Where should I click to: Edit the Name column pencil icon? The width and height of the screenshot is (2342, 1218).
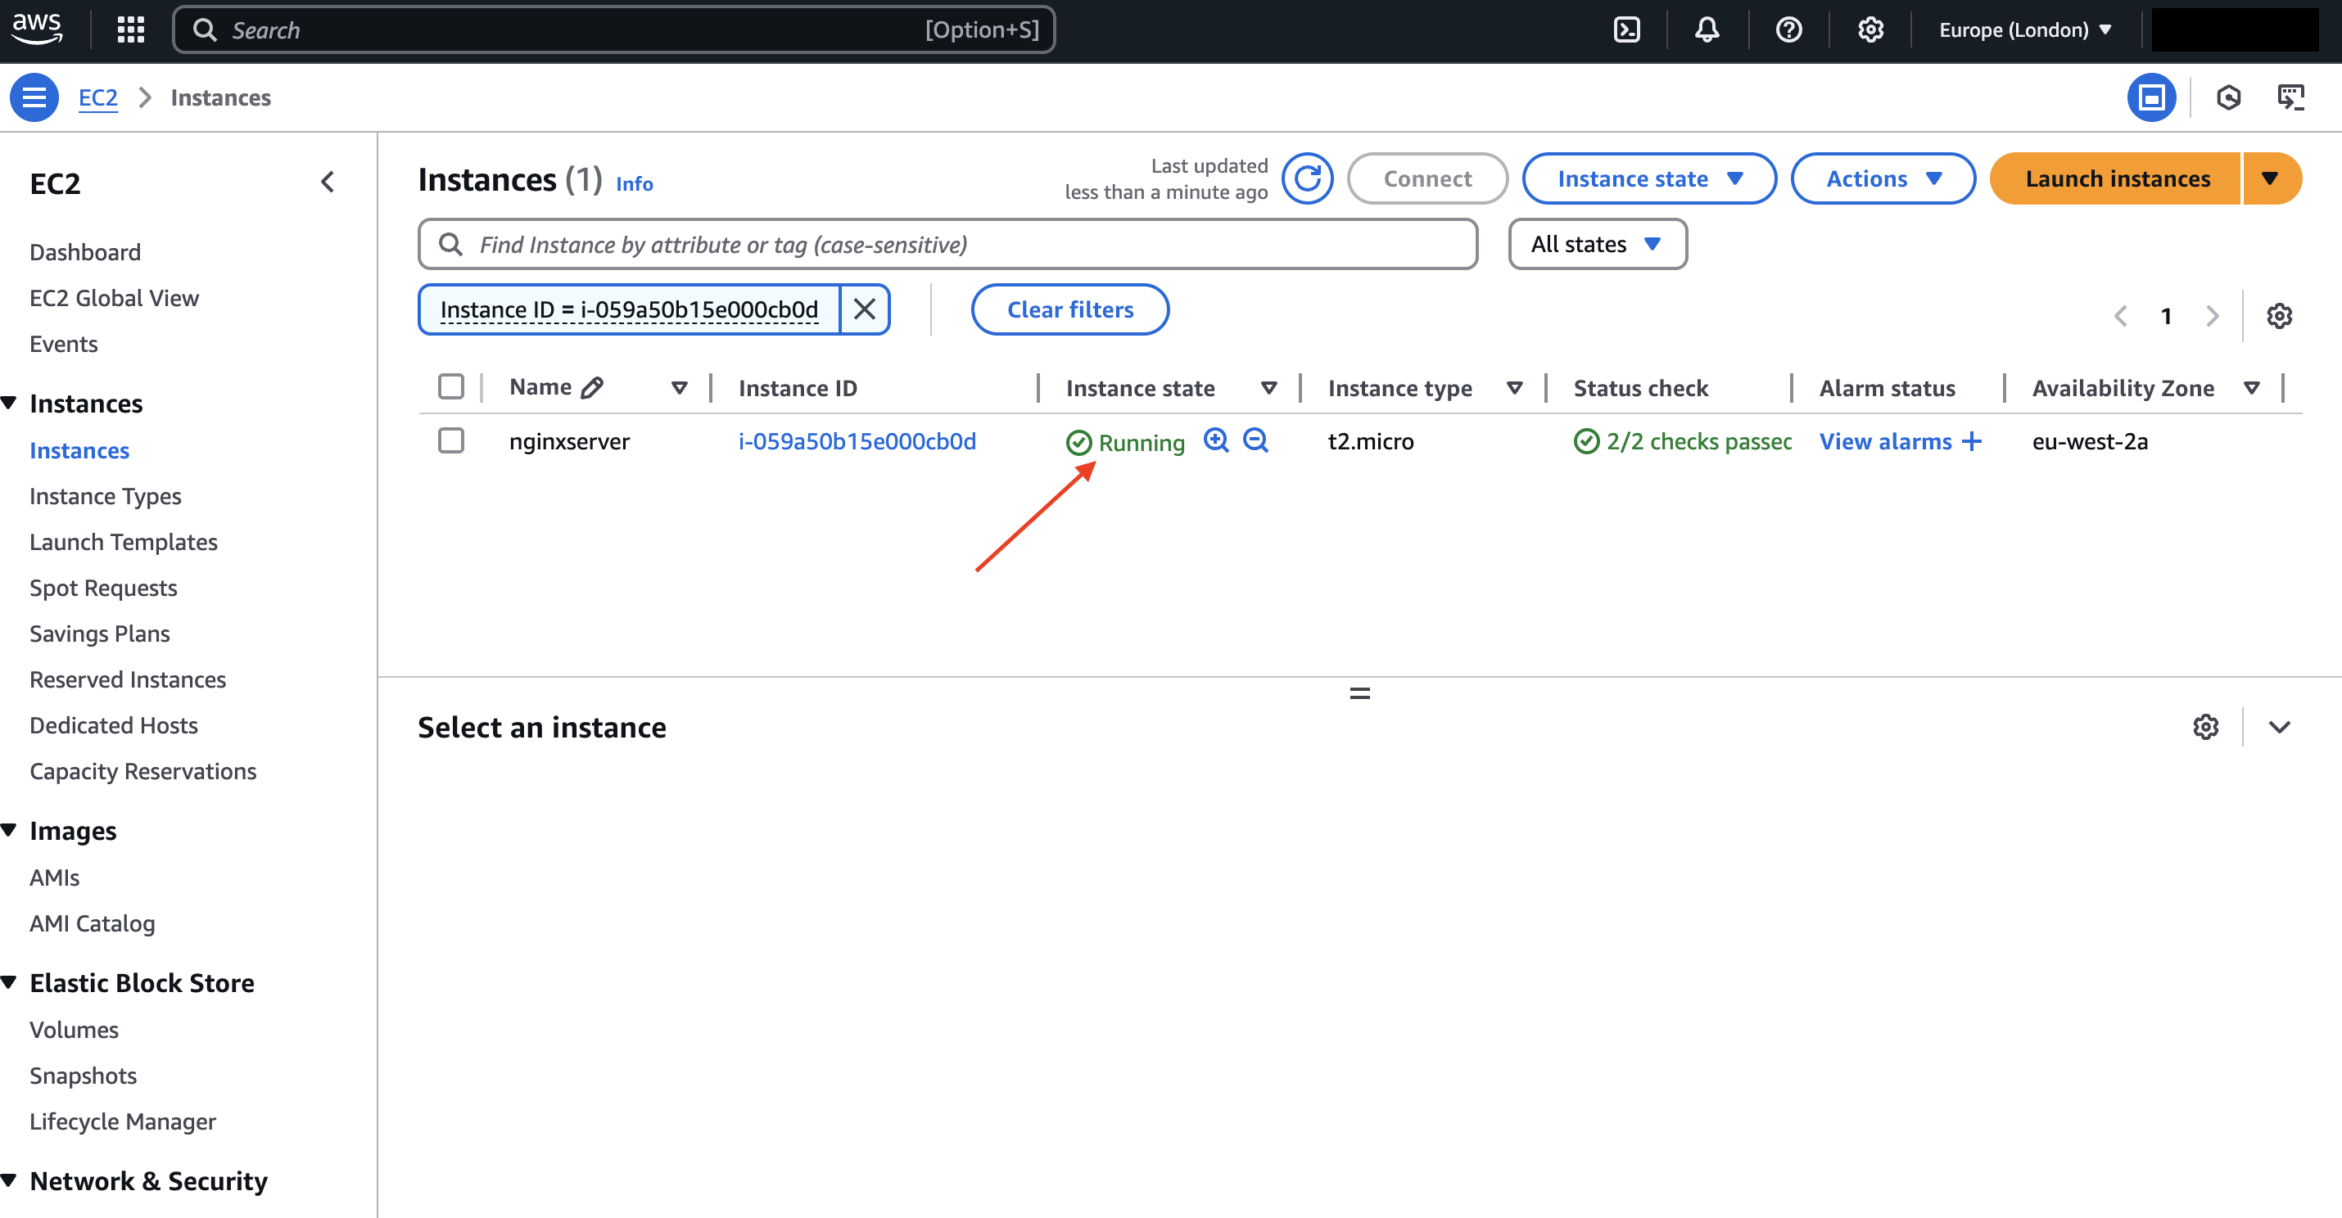592,387
